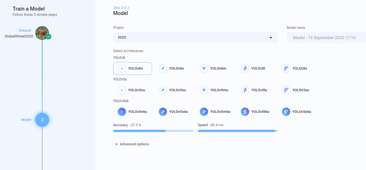This screenshot has width=366, height=170.
Task: Select the YOLOv5n6u architecture option
Action: [122, 111]
